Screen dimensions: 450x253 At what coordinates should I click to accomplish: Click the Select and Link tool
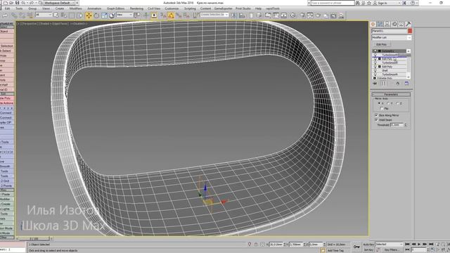pyautogui.click(x=14, y=15)
